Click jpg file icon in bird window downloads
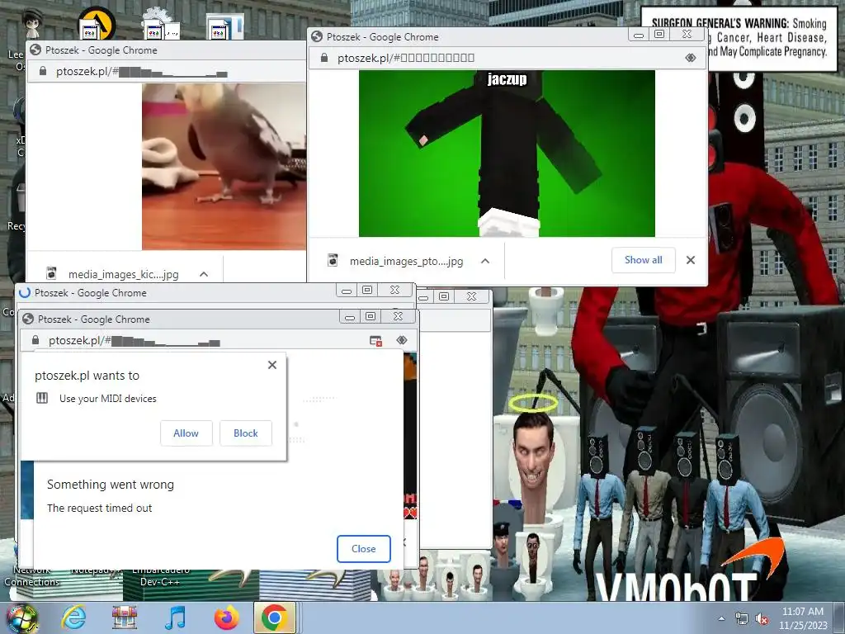The height and width of the screenshot is (634, 845). [x=51, y=274]
